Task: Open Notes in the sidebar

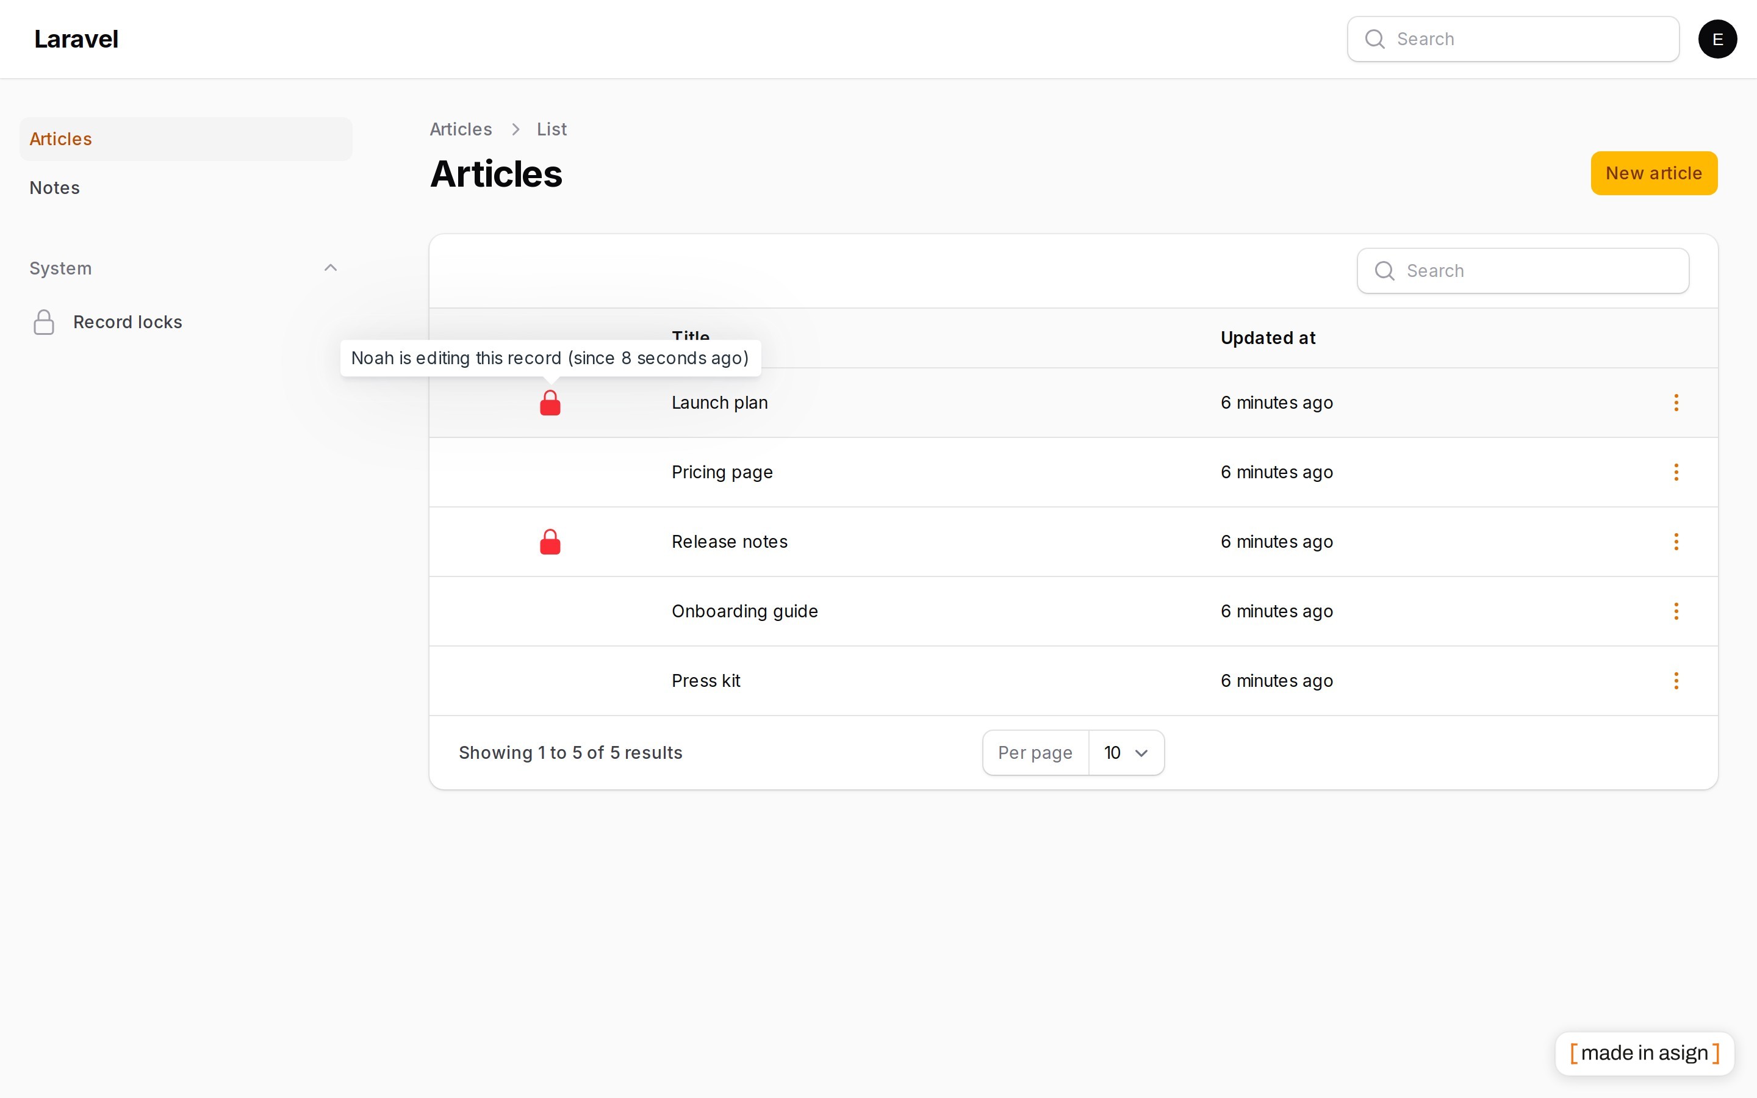Action: pos(186,187)
